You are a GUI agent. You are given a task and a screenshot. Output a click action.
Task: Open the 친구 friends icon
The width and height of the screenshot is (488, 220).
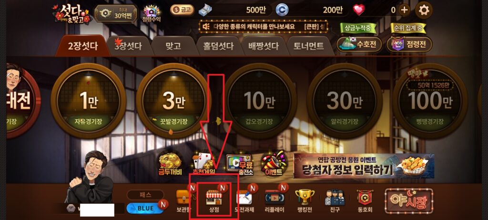(335, 201)
